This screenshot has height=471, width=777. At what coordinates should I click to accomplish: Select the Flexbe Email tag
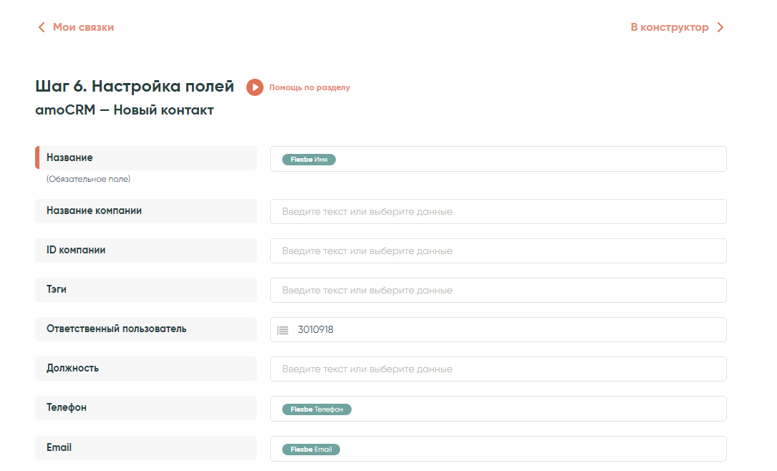coord(311,450)
